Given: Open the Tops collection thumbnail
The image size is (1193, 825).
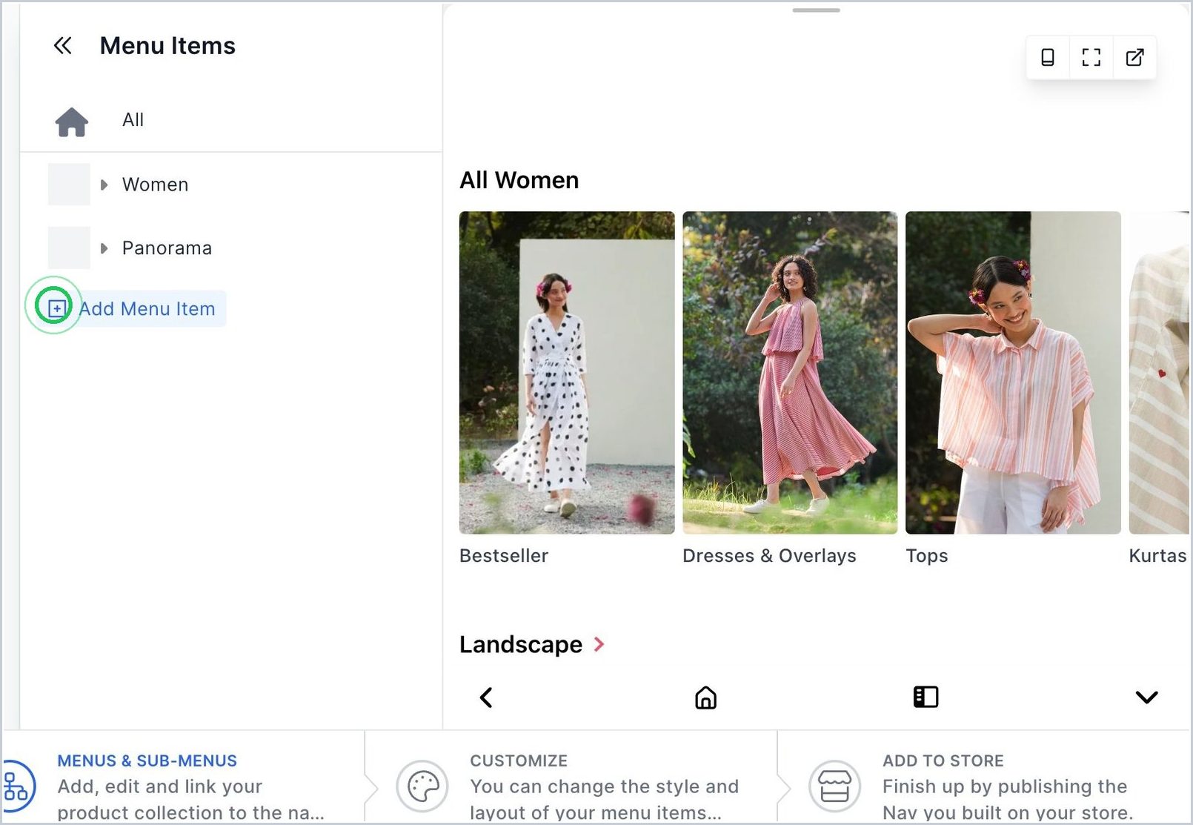Looking at the screenshot, I should (x=1013, y=373).
